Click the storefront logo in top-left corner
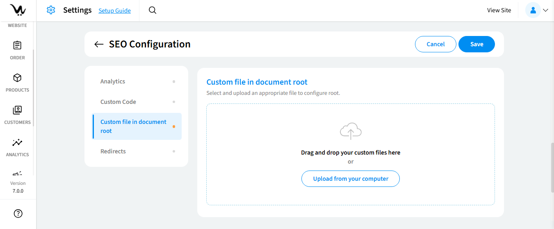The width and height of the screenshot is (554, 229). coord(18,10)
